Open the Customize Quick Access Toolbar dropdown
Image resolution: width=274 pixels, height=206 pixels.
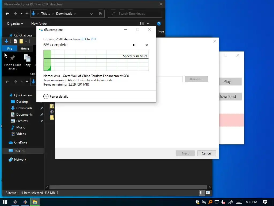point(26,41)
